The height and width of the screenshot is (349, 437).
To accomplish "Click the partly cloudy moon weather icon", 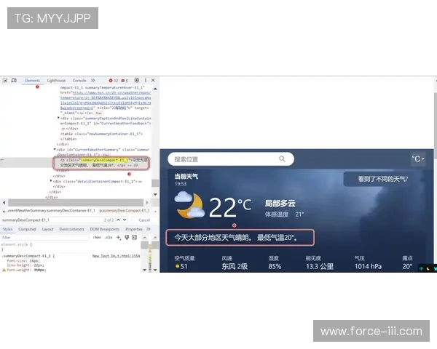I will [189, 205].
